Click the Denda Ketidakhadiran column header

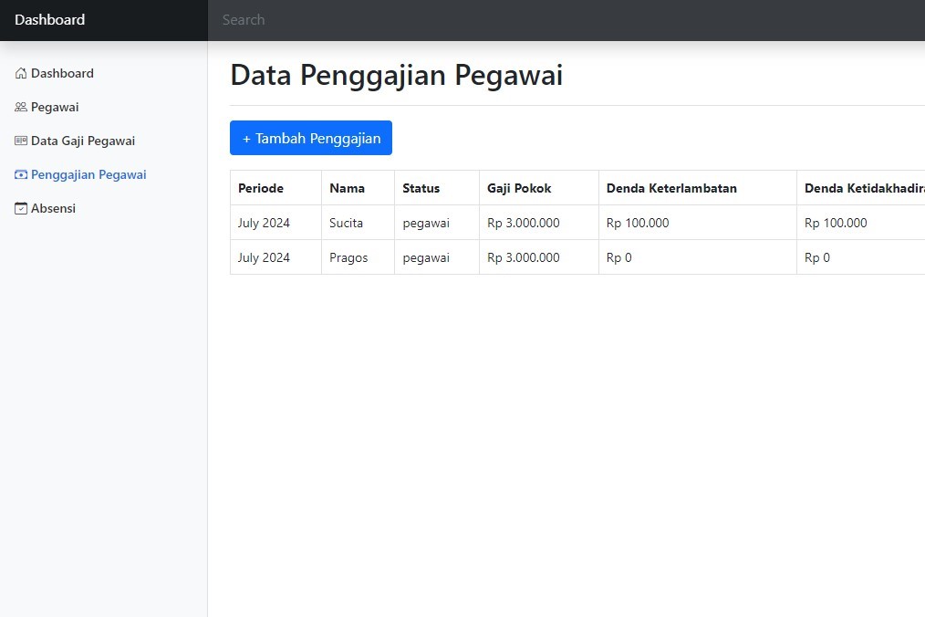tap(863, 188)
